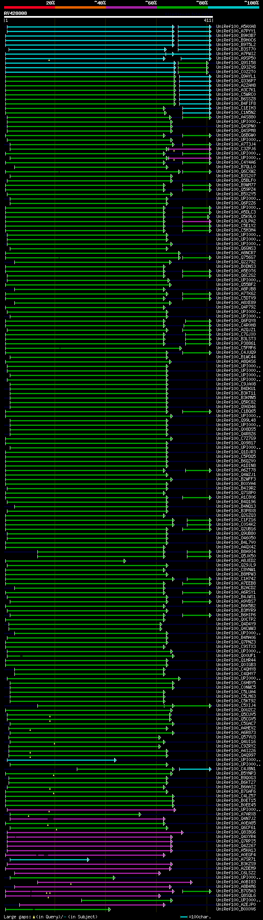Select label UniRef100_A2ZAH8
The image size is (263, 920).
[x=236, y=85]
